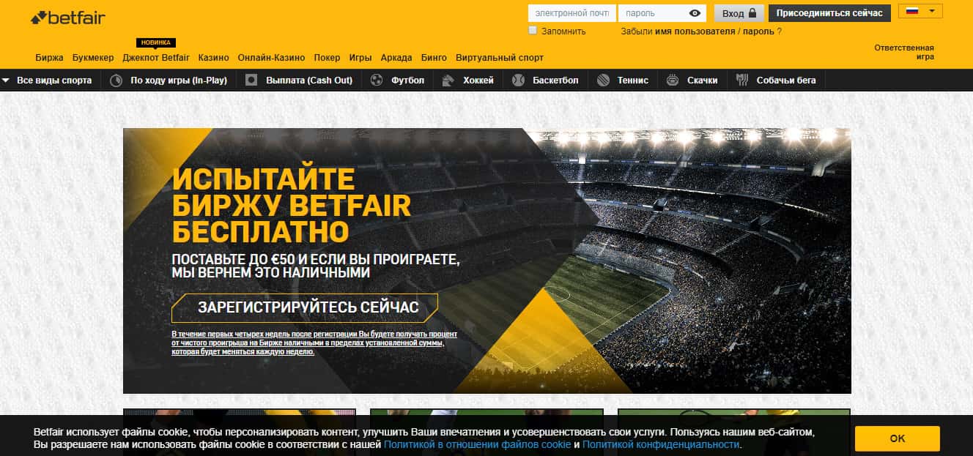Toggle password visibility eye icon
Screen dimensions: 973x456
click(x=695, y=13)
